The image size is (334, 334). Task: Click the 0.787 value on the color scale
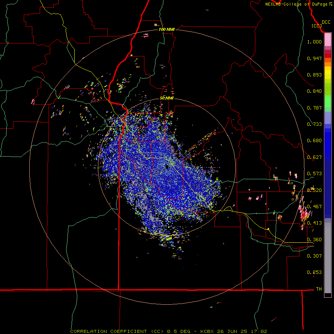click(314, 108)
